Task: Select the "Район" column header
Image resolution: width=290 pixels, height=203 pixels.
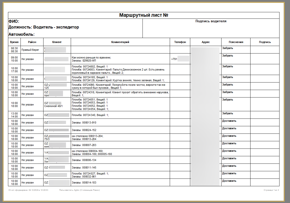Action: coord(32,42)
